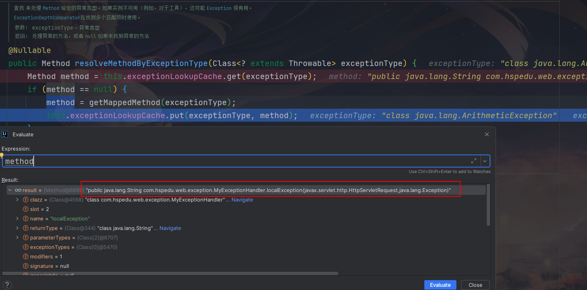Click the Exception link in the documentation comment
Image resolution: width=587 pixels, height=290 pixels.
click(219, 8)
